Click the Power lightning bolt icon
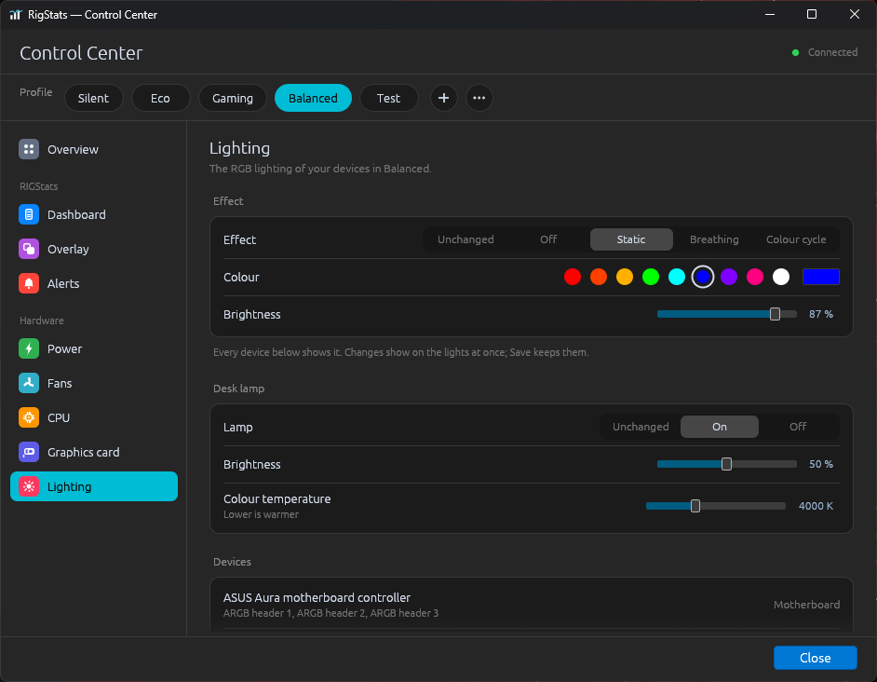Viewport: 877px width, 682px height. [x=29, y=348]
